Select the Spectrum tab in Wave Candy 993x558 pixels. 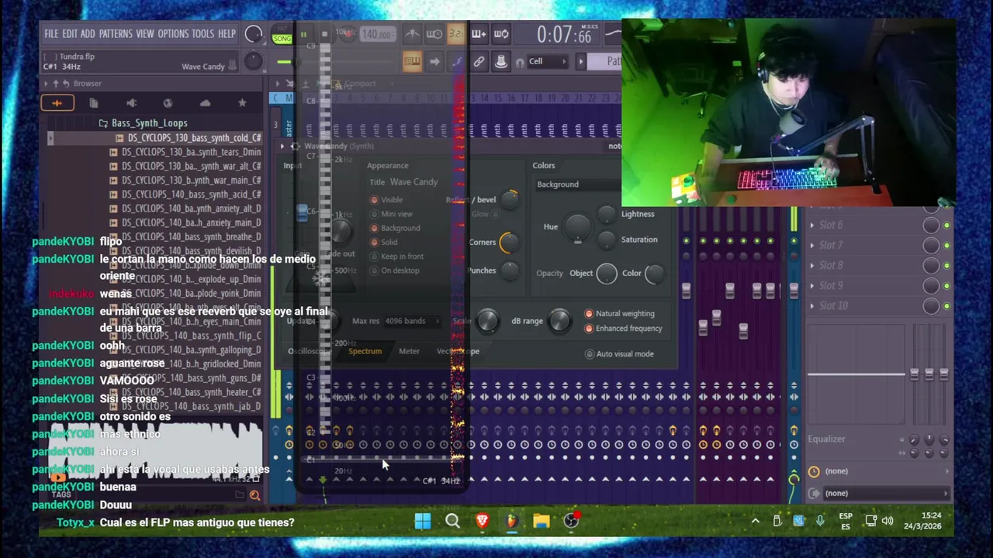pos(365,352)
